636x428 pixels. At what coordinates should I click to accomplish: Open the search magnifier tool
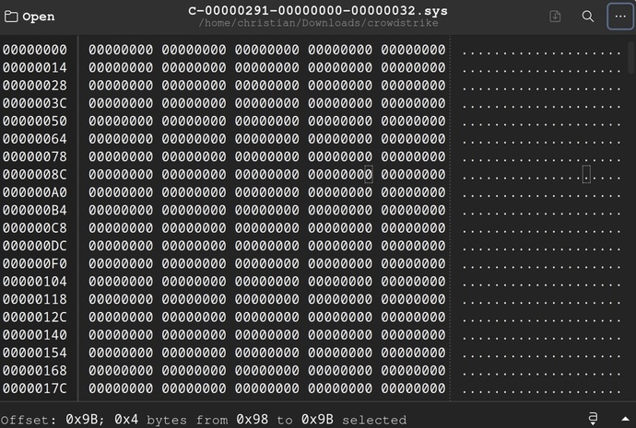click(587, 17)
